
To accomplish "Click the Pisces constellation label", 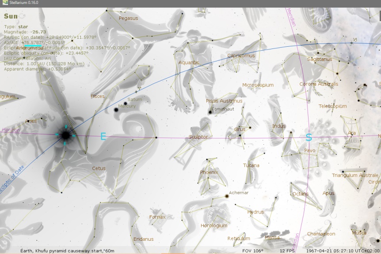I will point(97,96).
